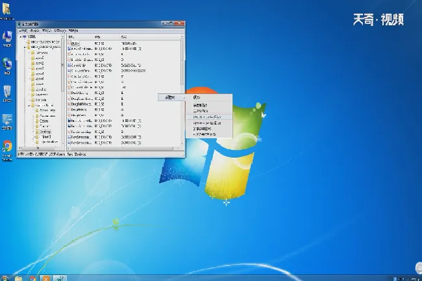Select the HKEY_CLASSES_ROOT key

point(45,42)
